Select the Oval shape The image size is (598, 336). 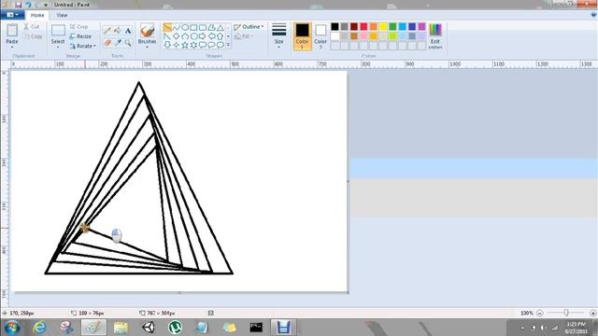(185, 27)
